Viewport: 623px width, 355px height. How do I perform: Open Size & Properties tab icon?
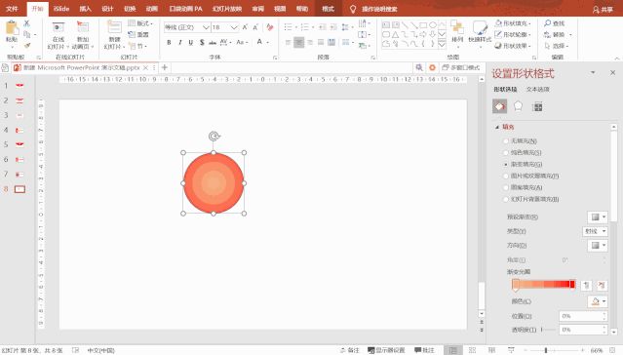537,106
